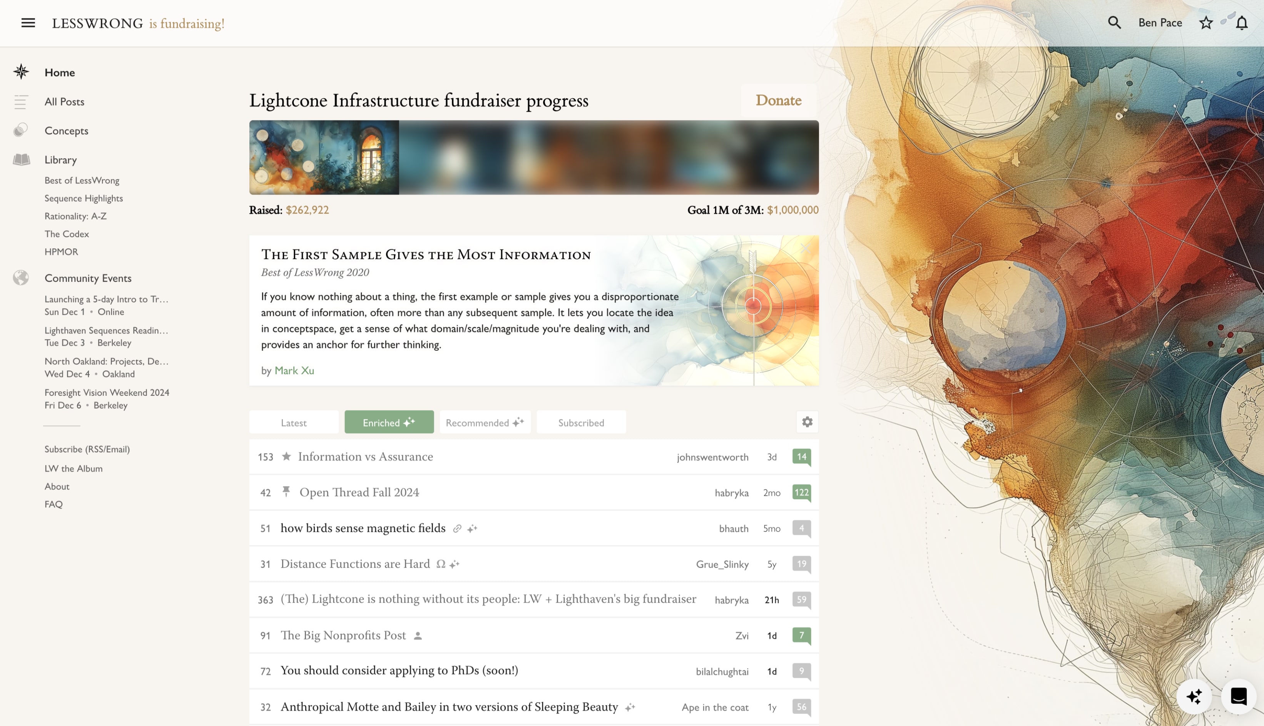1264x726 pixels.
Task: Open the Intercom chat bubble icon
Action: tap(1238, 696)
